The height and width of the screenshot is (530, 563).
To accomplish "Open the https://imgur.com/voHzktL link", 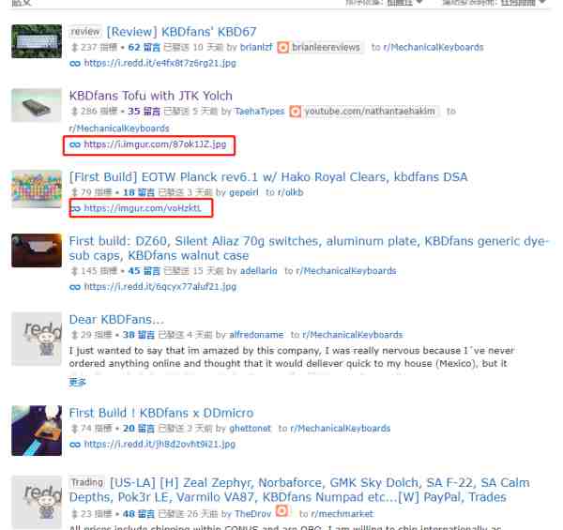I will (x=143, y=208).
